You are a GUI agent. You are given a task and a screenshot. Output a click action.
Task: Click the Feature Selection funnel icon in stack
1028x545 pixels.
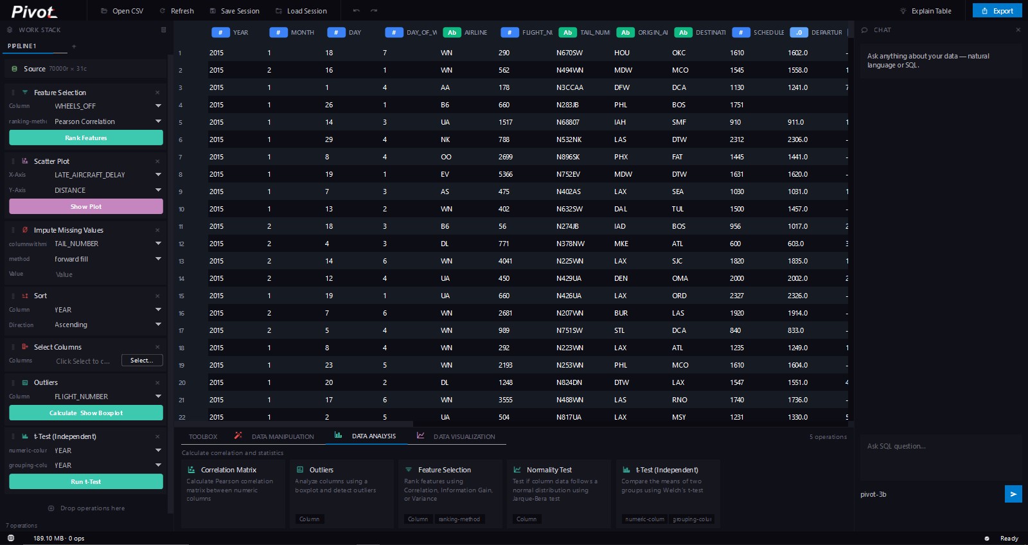(x=25, y=93)
